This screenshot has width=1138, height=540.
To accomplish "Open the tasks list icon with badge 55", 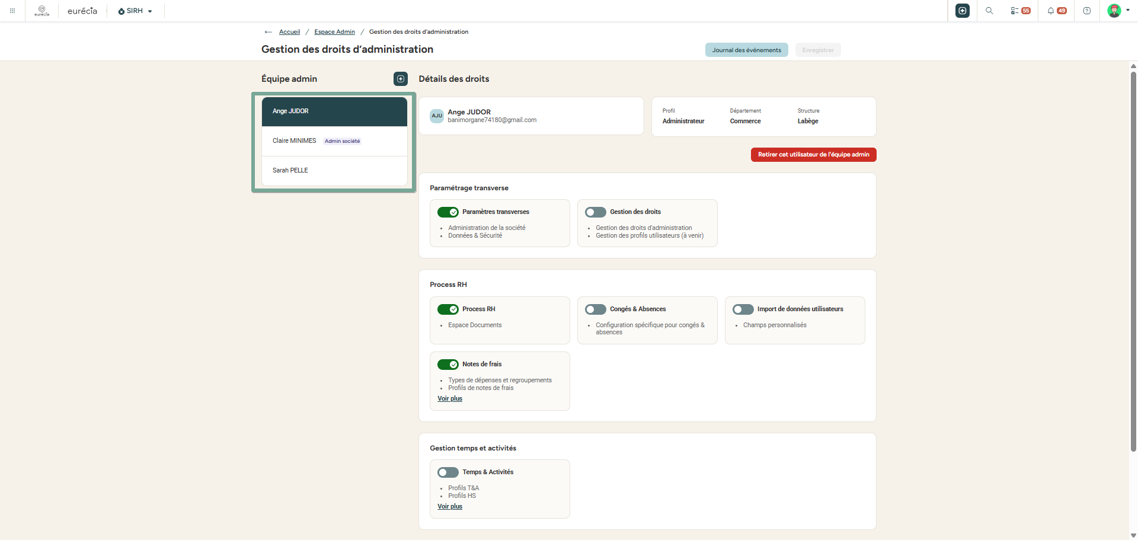I will point(1020,11).
